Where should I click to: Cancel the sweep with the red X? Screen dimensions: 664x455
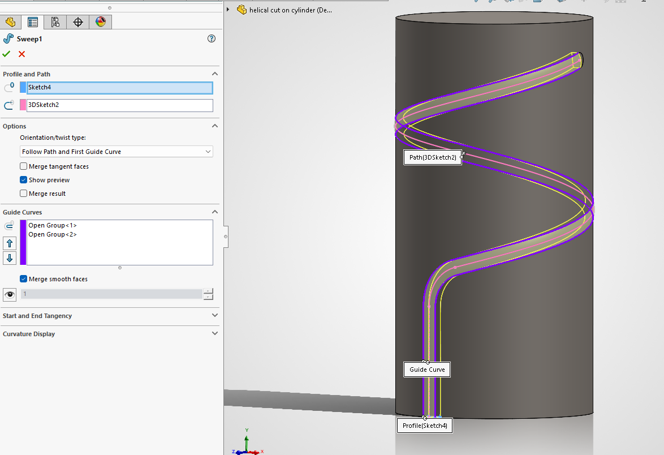(x=21, y=54)
